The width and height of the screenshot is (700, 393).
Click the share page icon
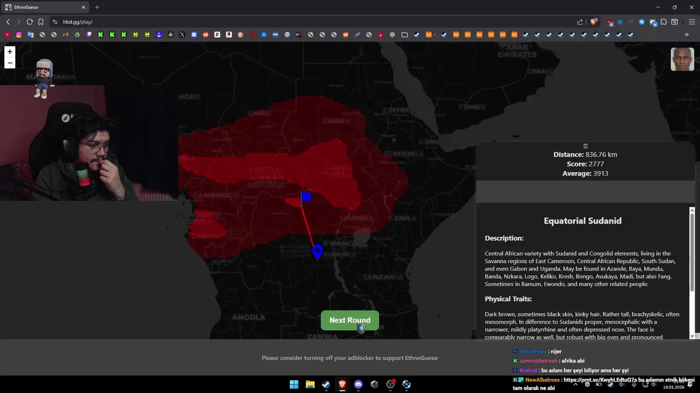(x=580, y=22)
